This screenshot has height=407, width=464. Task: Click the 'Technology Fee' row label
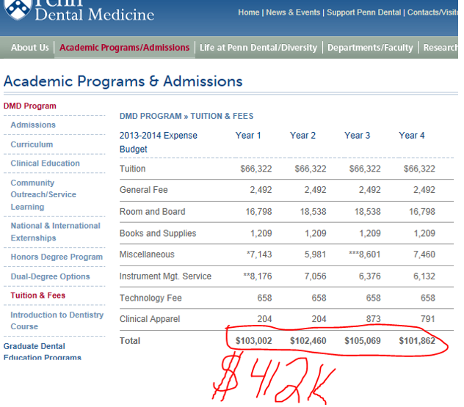point(151,298)
